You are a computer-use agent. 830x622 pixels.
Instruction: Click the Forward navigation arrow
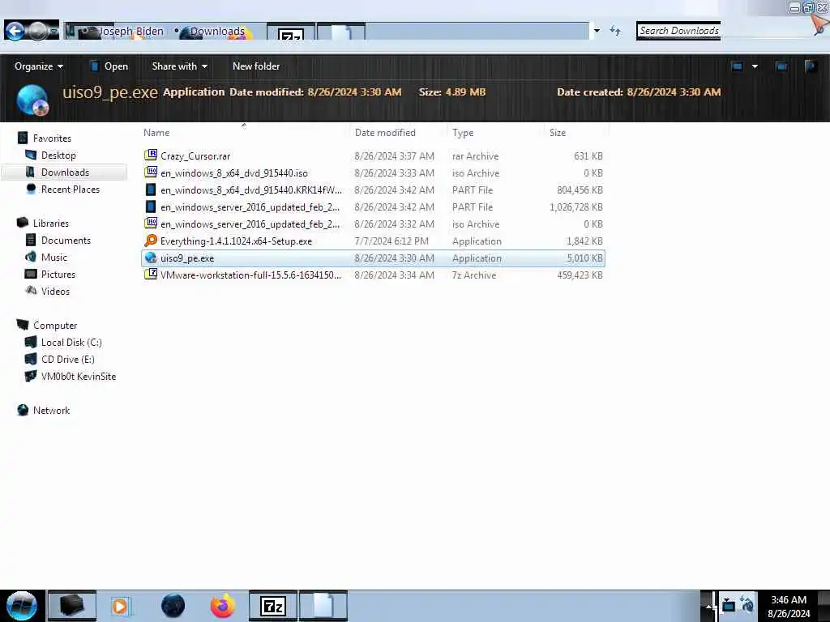coord(37,32)
